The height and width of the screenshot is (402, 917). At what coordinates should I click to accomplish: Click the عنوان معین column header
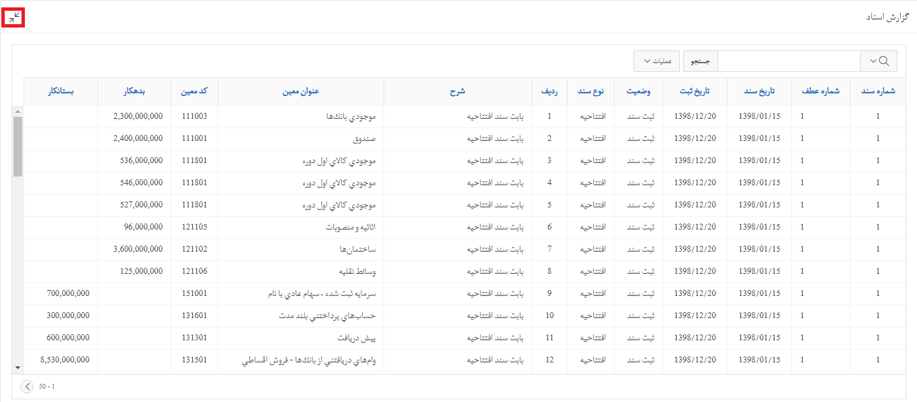click(x=301, y=91)
